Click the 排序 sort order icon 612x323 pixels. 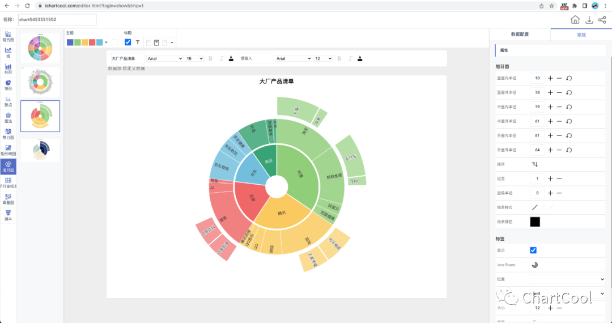(534, 164)
